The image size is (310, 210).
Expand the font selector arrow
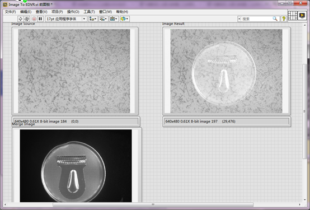[x=84, y=19]
